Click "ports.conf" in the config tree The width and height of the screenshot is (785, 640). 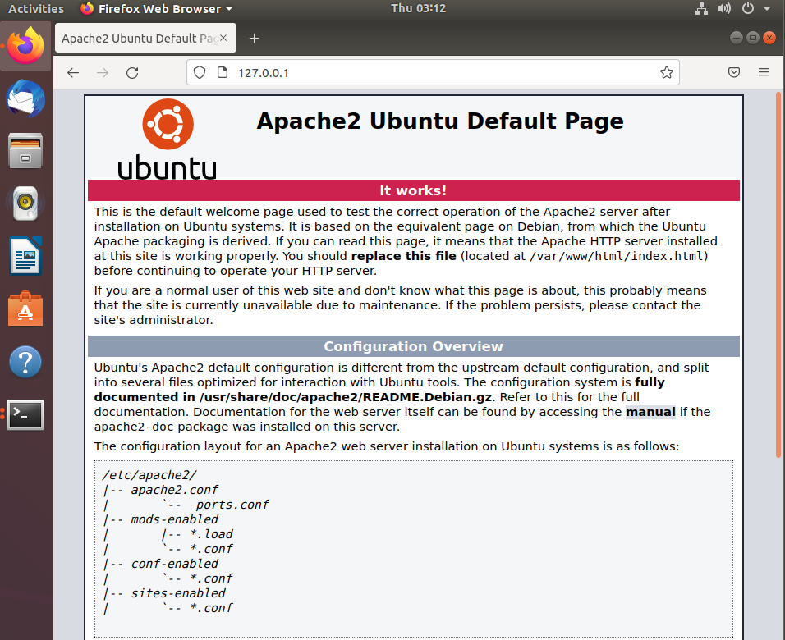point(232,505)
